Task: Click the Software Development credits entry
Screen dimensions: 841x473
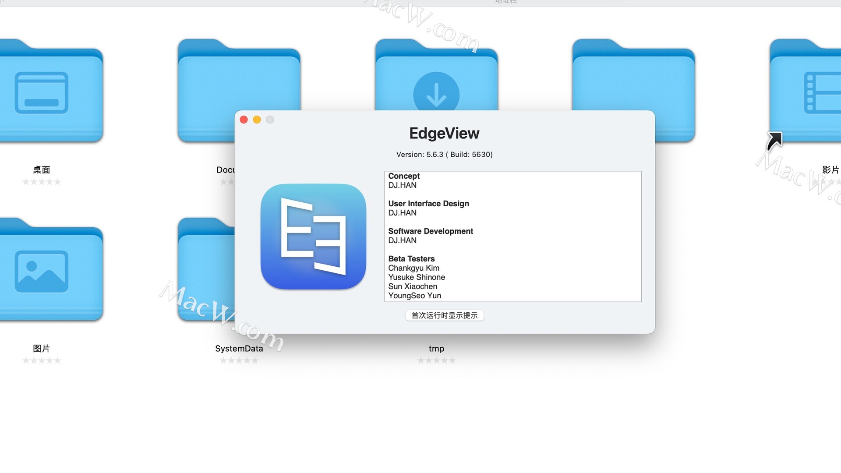Action: tap(430, 231)
